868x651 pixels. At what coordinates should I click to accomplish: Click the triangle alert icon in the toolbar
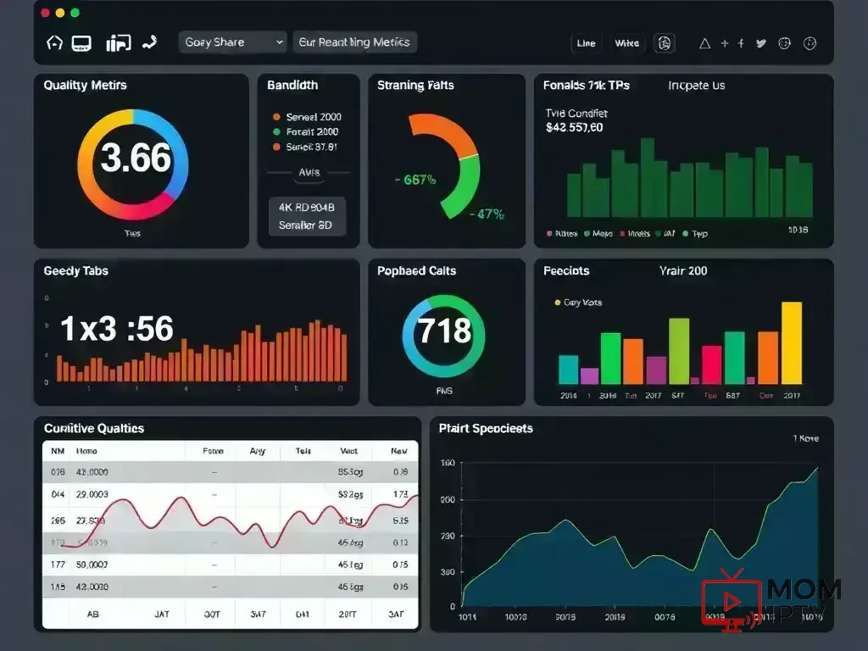(x=704, y=42)
